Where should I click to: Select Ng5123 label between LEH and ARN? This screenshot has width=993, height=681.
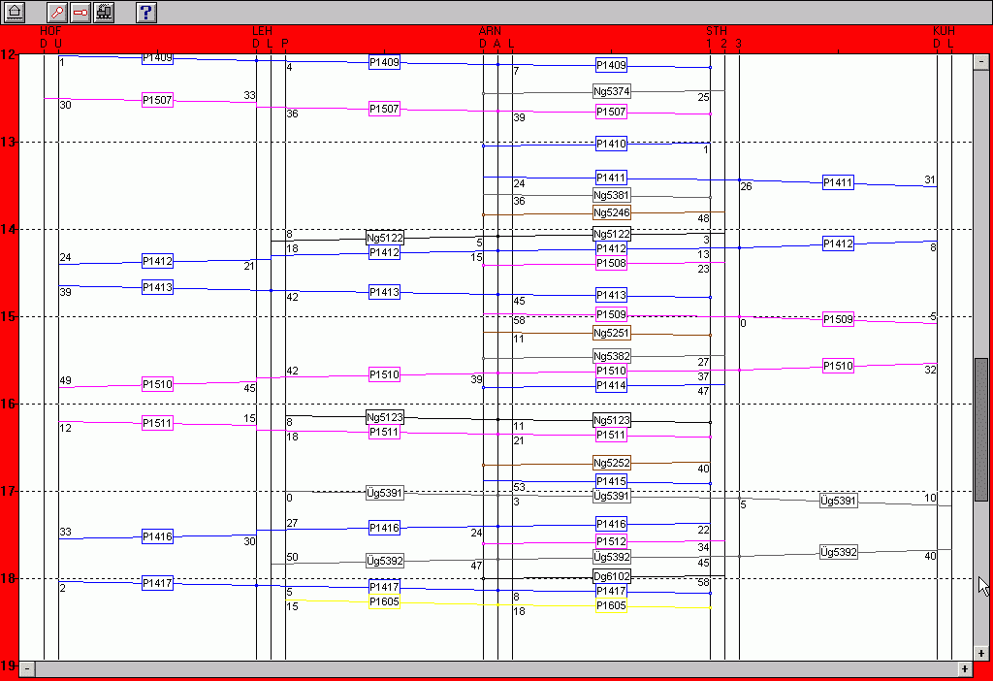385,417
